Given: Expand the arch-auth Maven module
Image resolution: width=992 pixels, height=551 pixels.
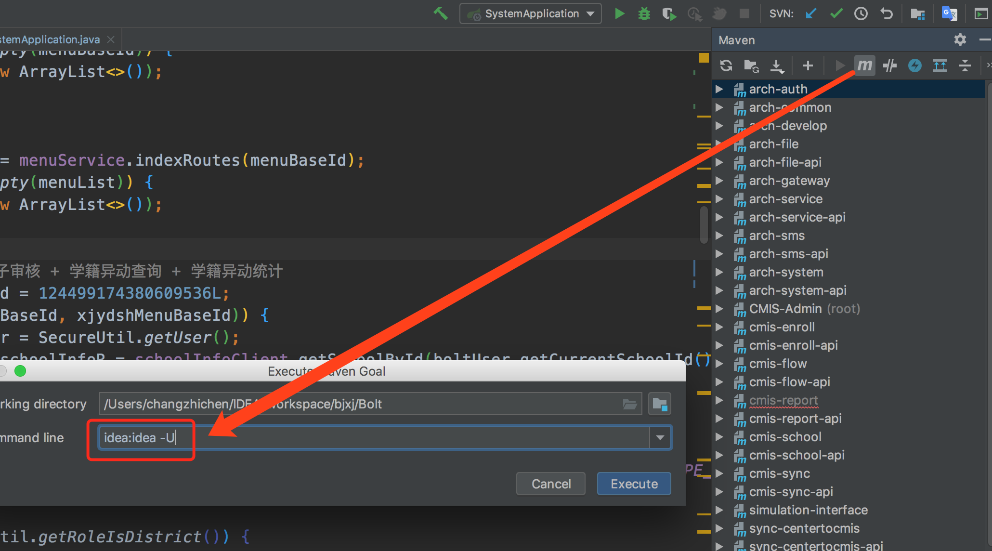Looking at the screenshot, I should point(719,89).
